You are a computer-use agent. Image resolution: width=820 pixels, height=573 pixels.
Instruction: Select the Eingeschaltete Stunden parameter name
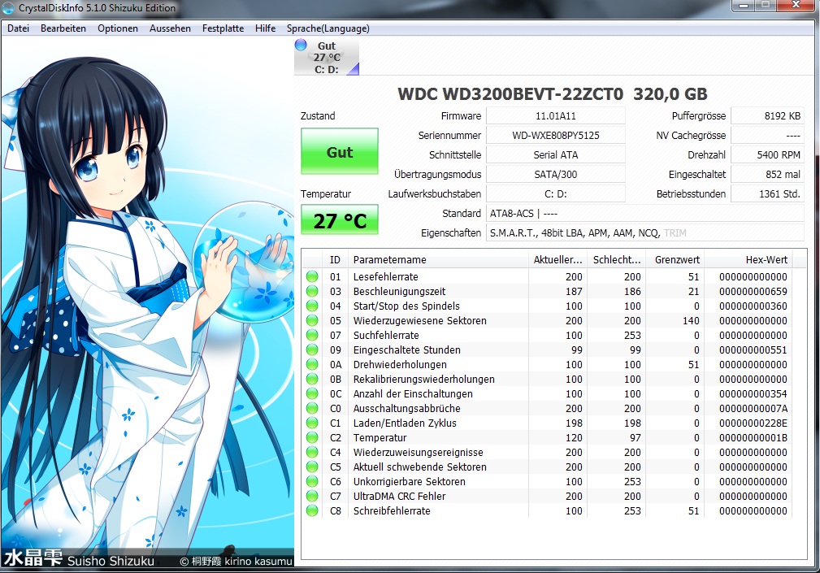coord(406,349)
